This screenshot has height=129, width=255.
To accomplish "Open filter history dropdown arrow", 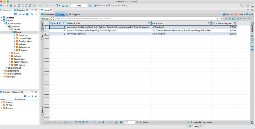I will point(222,19).
